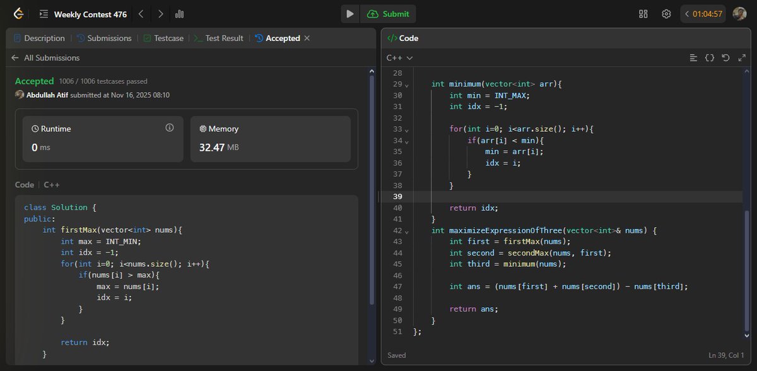Open the problem list icon beside Weekly Contest 476
This screenshot has height=371, width=757.
pyautogui.click(x=44, y=13)
